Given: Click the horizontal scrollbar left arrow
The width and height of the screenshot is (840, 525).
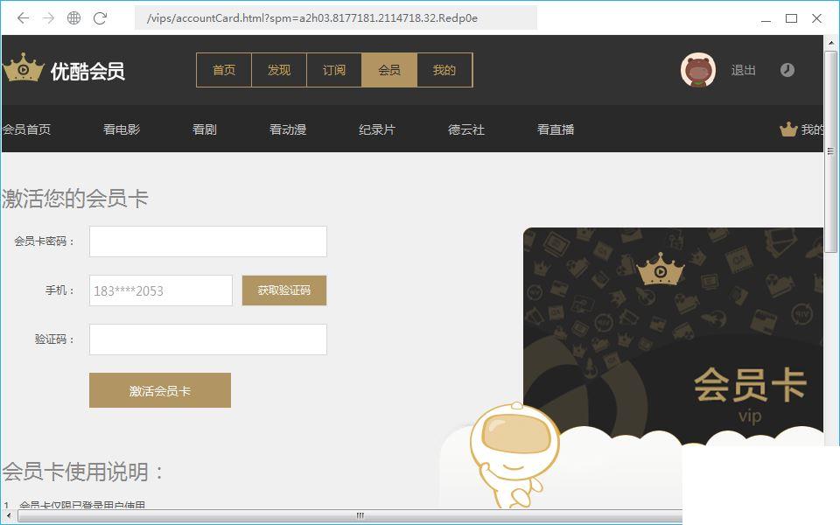Looking at the screenshot, I should pyautogui.click(x=8, y=516).
